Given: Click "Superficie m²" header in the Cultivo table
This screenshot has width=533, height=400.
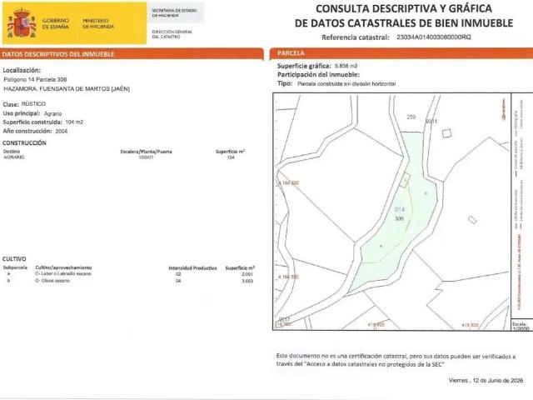Looking at the screenshot, I should pyautogui.click(x=240, y=268).
